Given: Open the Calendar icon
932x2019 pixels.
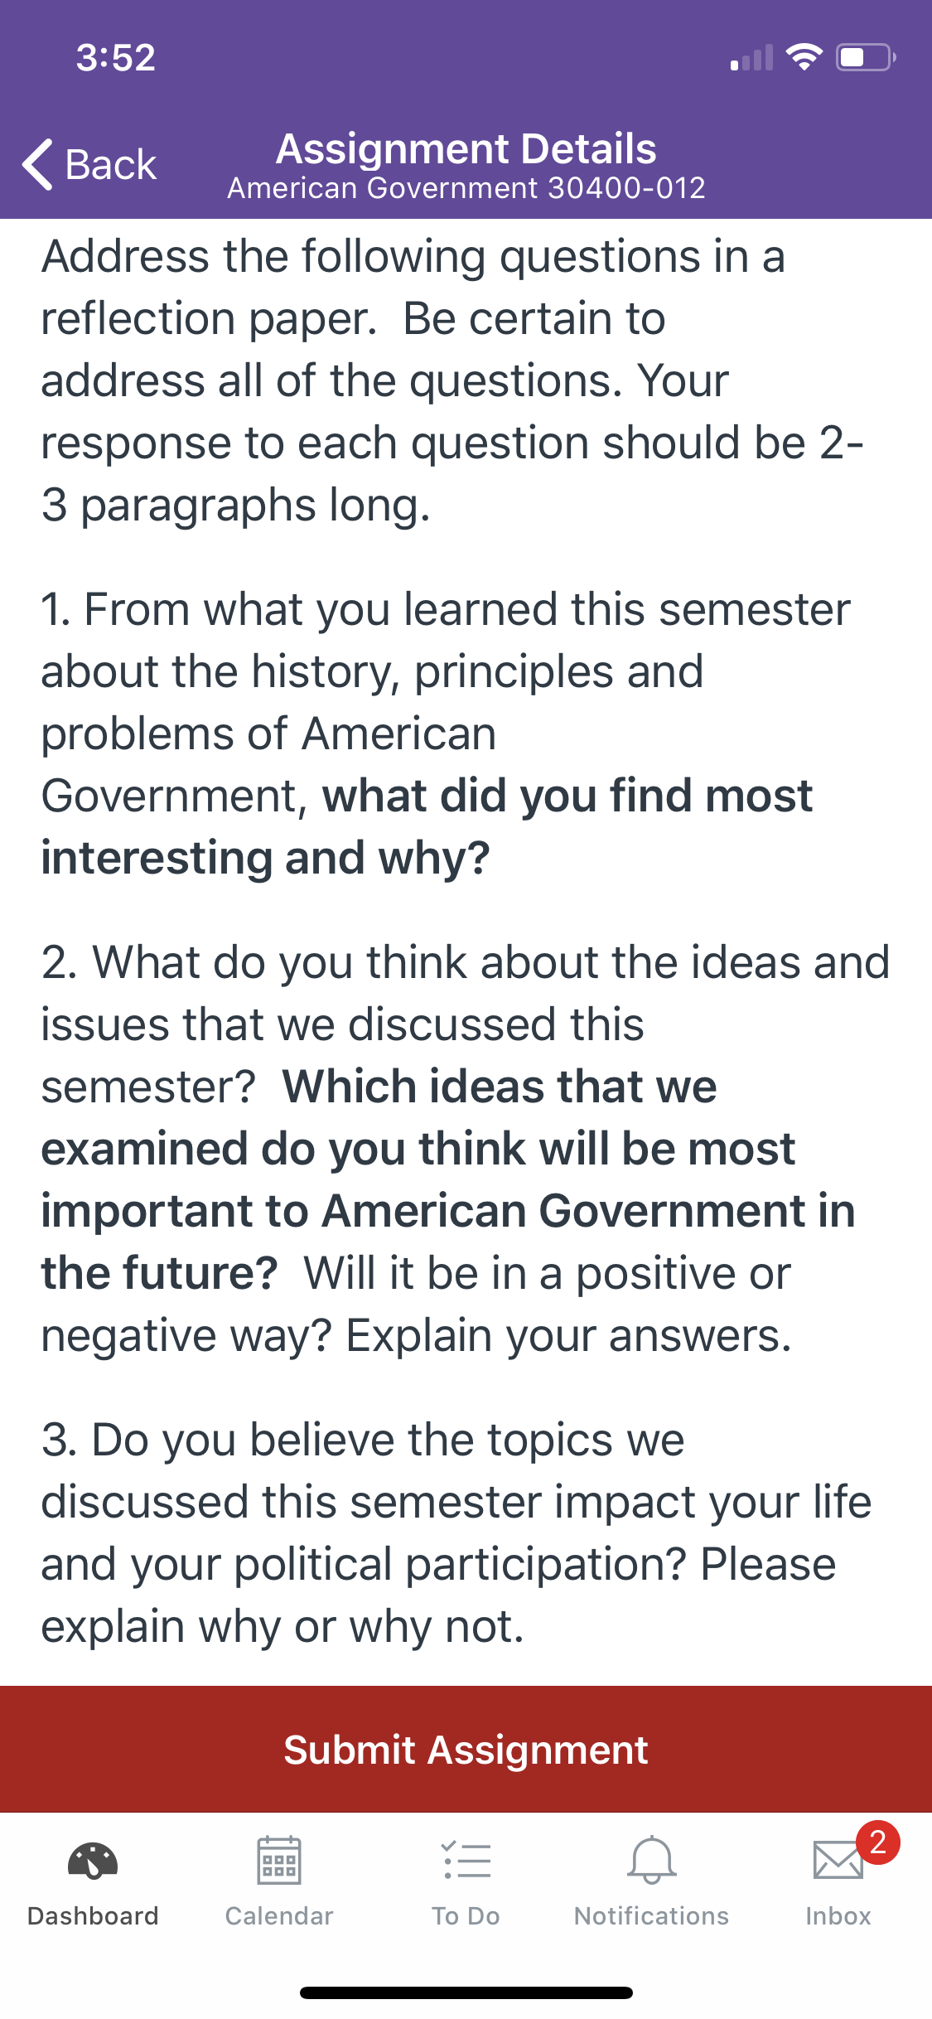Looking at the screenshot, I should click(279, 1861).
